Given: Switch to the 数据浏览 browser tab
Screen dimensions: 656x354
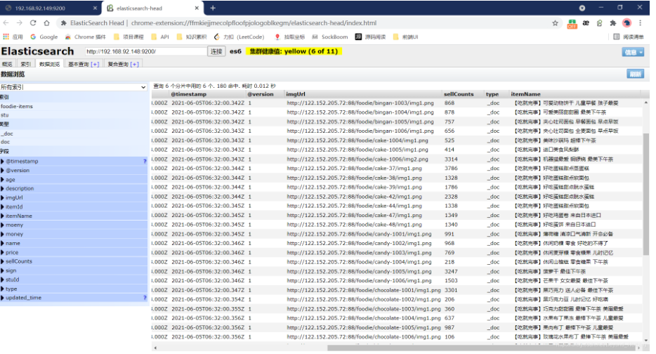Looking at the screenshot, I should coord(49,64).
